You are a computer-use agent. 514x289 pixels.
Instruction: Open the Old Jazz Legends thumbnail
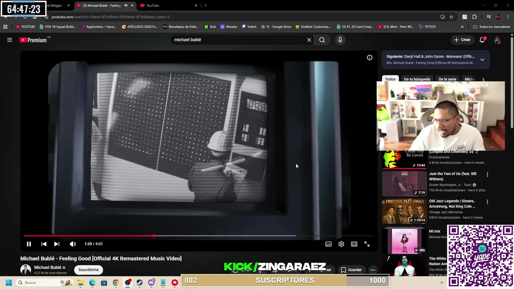(x=404, y=212)
